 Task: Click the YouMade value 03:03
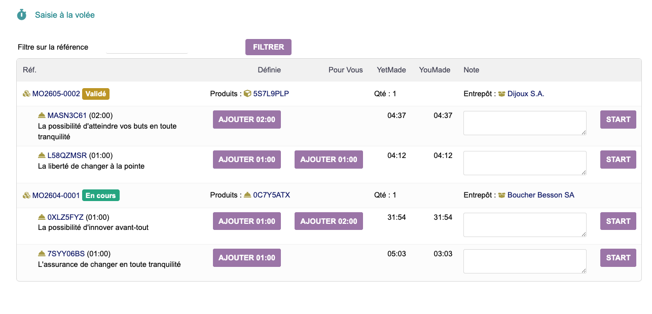[443, 254]
